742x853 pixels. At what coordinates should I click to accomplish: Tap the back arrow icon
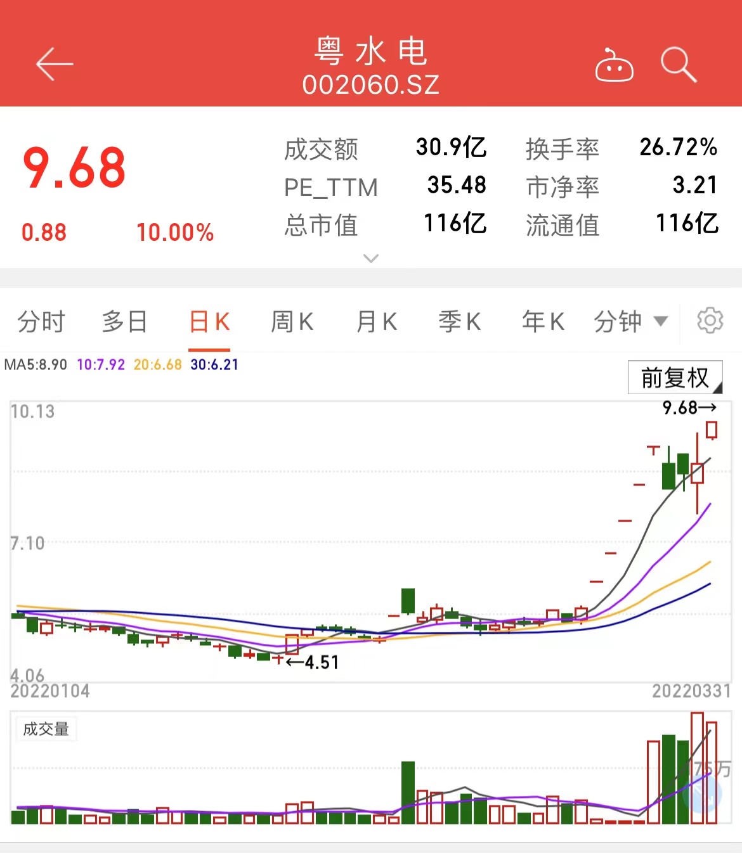pos(55,65)
